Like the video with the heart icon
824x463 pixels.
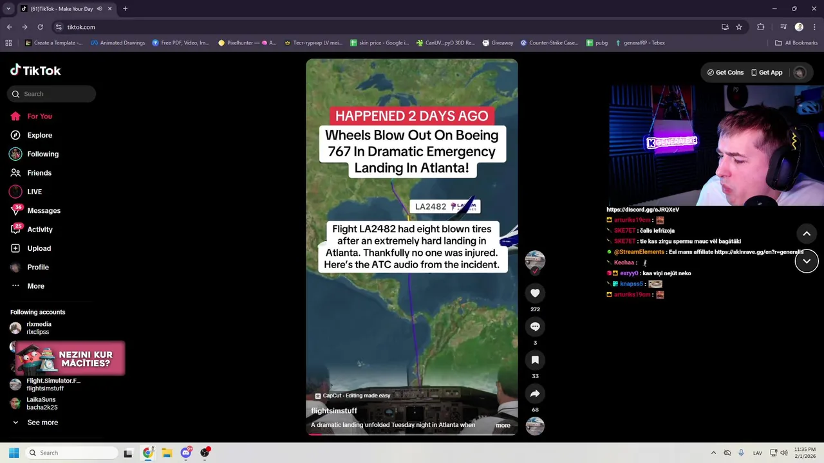click(535, 293)
